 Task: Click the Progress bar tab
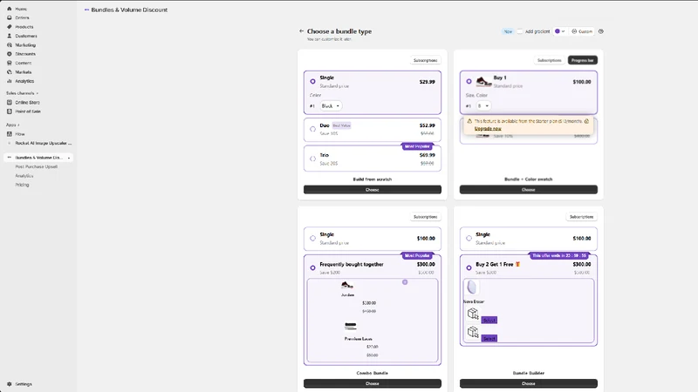(582, 60)
